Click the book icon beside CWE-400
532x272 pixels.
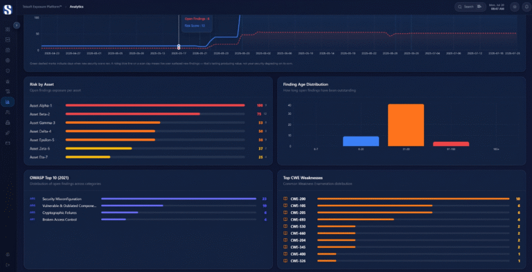coord(285,254)
